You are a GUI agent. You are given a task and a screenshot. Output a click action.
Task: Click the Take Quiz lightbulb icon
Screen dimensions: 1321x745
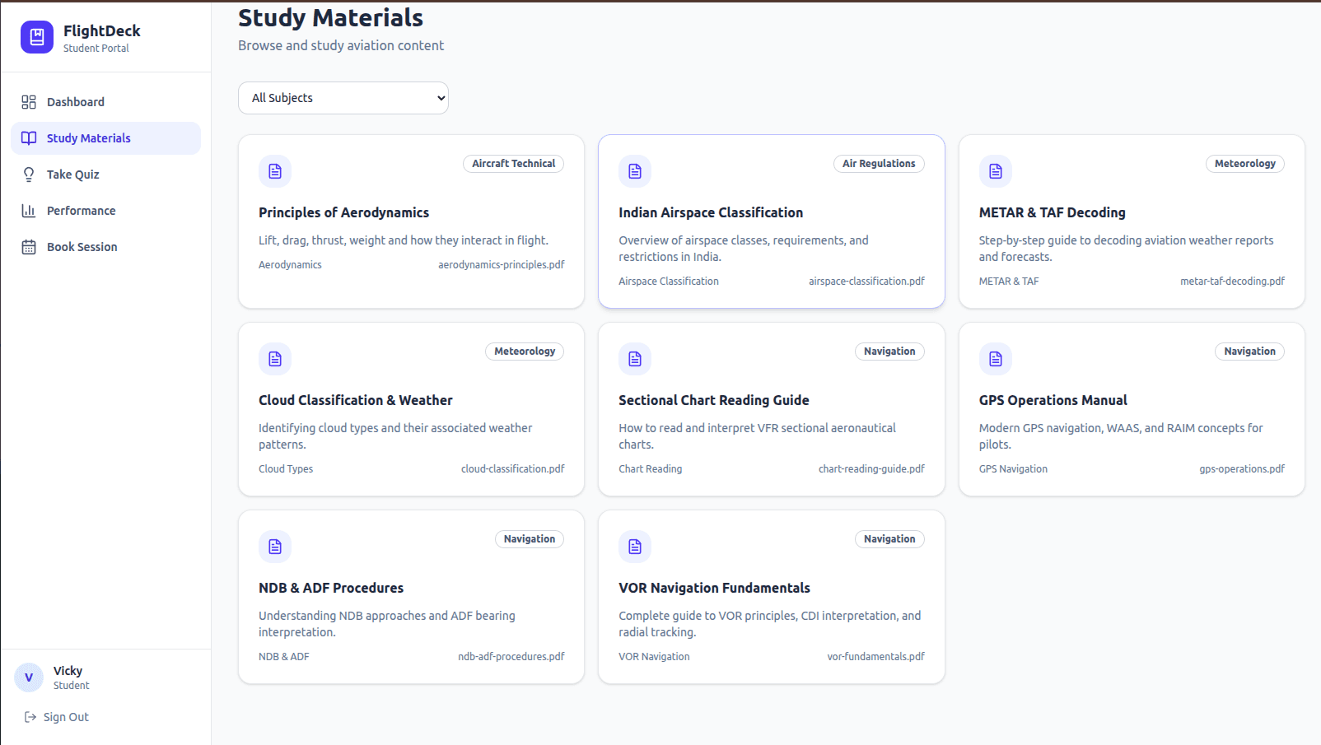(29, 175)
